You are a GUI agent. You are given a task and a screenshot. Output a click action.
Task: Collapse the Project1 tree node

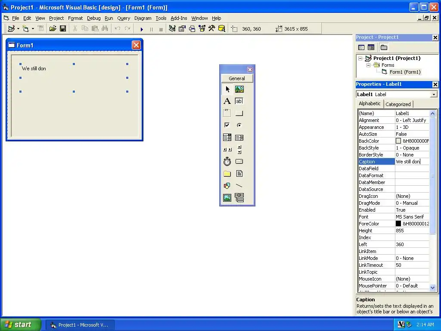click(360, 59)
